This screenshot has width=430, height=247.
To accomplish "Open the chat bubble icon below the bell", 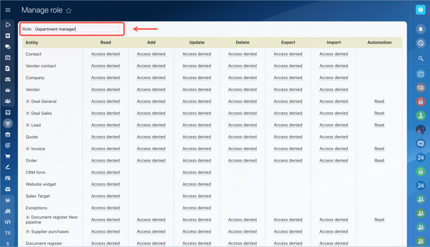I will 421,43.
